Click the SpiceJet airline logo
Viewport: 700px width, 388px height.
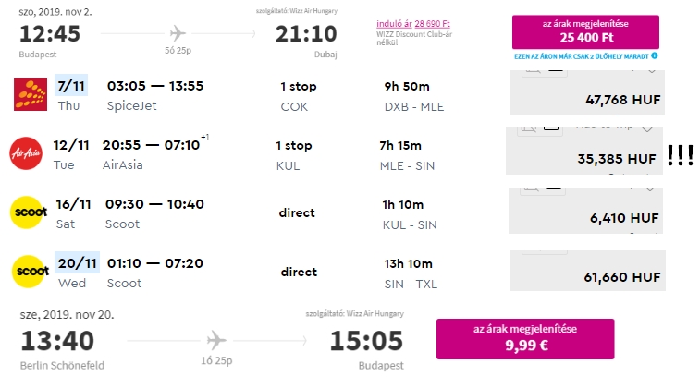(31, 94)
